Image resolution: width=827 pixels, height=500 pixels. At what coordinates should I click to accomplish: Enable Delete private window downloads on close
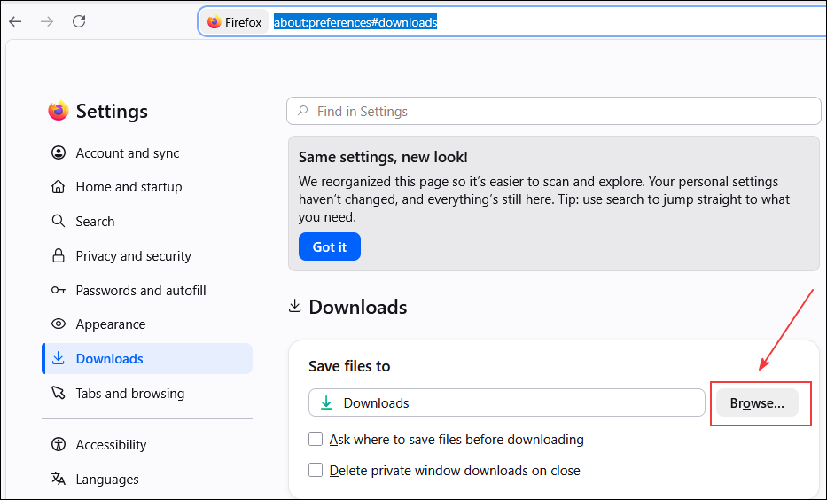[316, 470]
